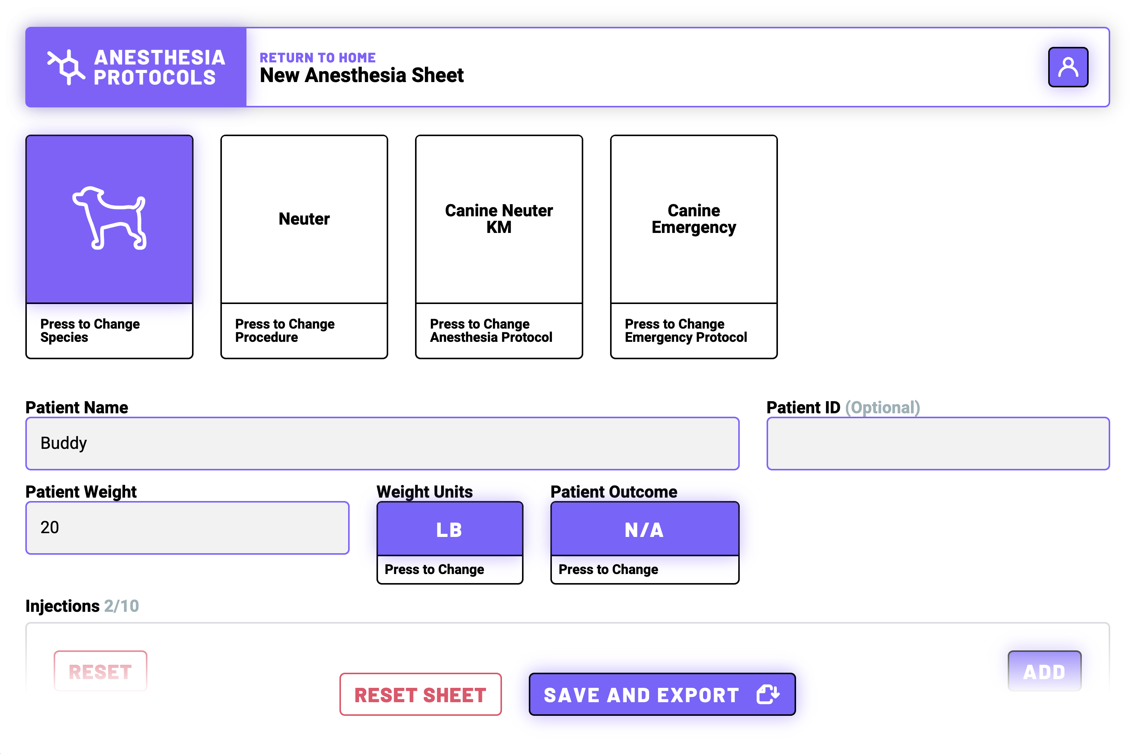Focus the Patient Name field
The height and width of the screenshot is (754, 1134).
382,443
